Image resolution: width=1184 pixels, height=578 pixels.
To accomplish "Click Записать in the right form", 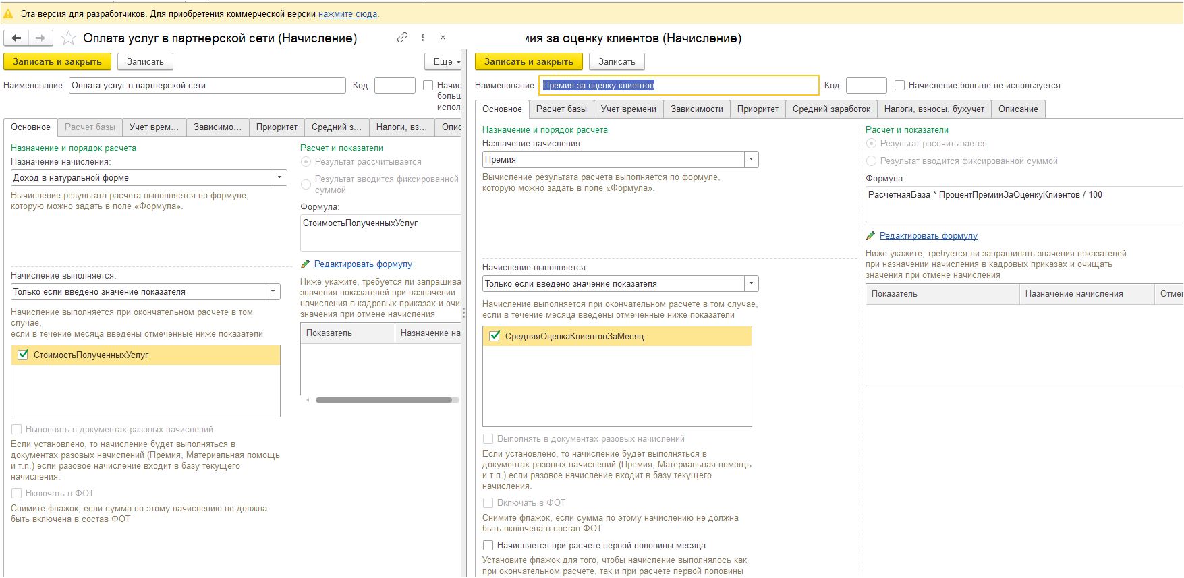I will [617, 61].
